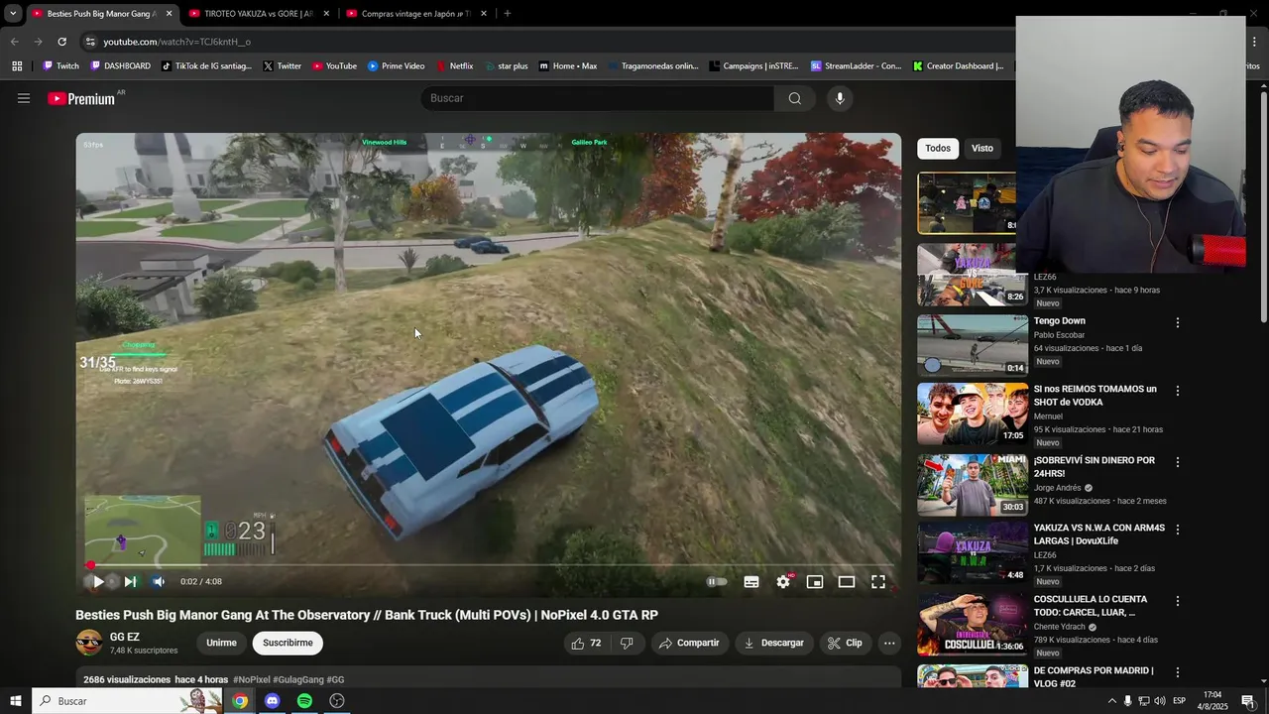Open options for YAKUZA VS N.W.A video

[1178, 531]
